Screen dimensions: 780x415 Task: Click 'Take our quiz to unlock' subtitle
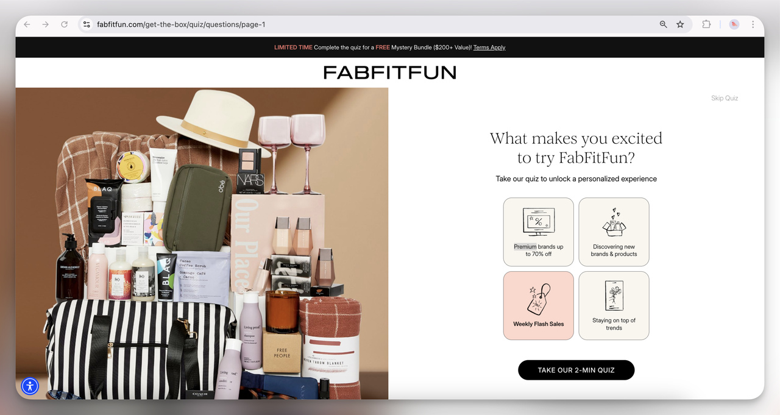point(576,179)
